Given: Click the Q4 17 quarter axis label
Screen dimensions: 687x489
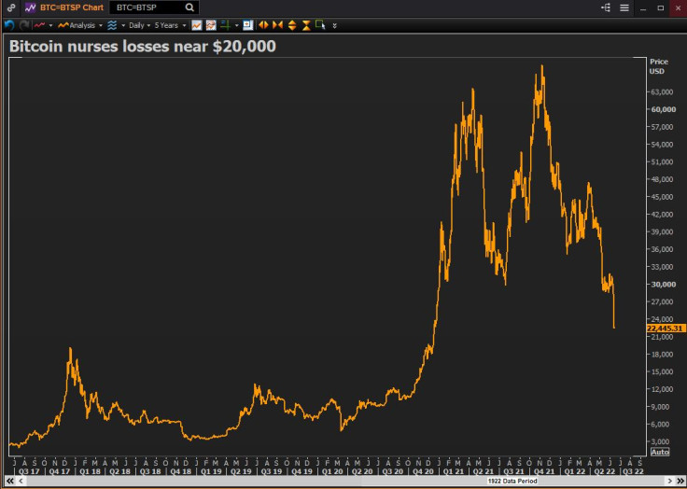Looking at the screenshot, I should [59, 471].
